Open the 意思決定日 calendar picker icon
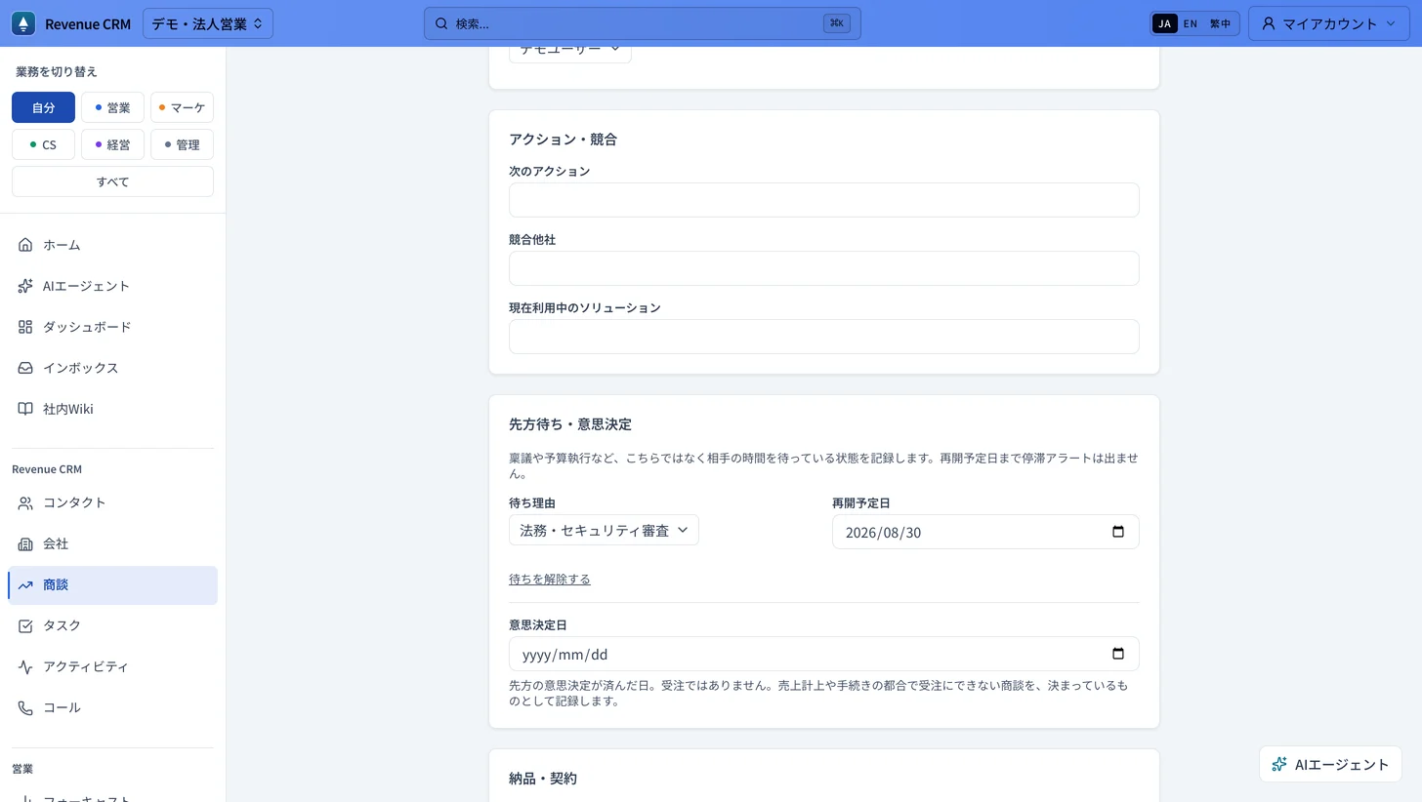 click(x=1118, y=654)
